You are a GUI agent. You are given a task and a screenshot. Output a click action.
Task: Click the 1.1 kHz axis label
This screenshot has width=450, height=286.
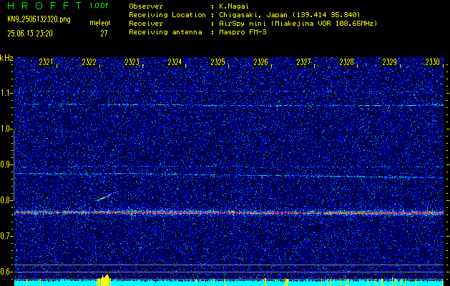tap(6, 93)
